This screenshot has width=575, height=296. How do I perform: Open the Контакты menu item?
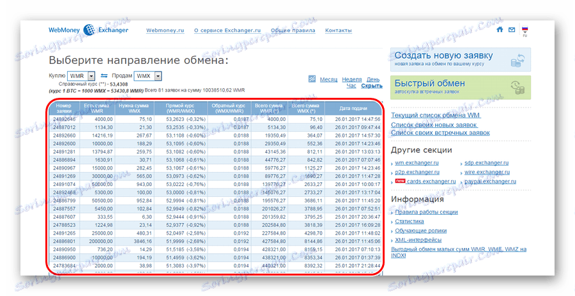(339, 31)
